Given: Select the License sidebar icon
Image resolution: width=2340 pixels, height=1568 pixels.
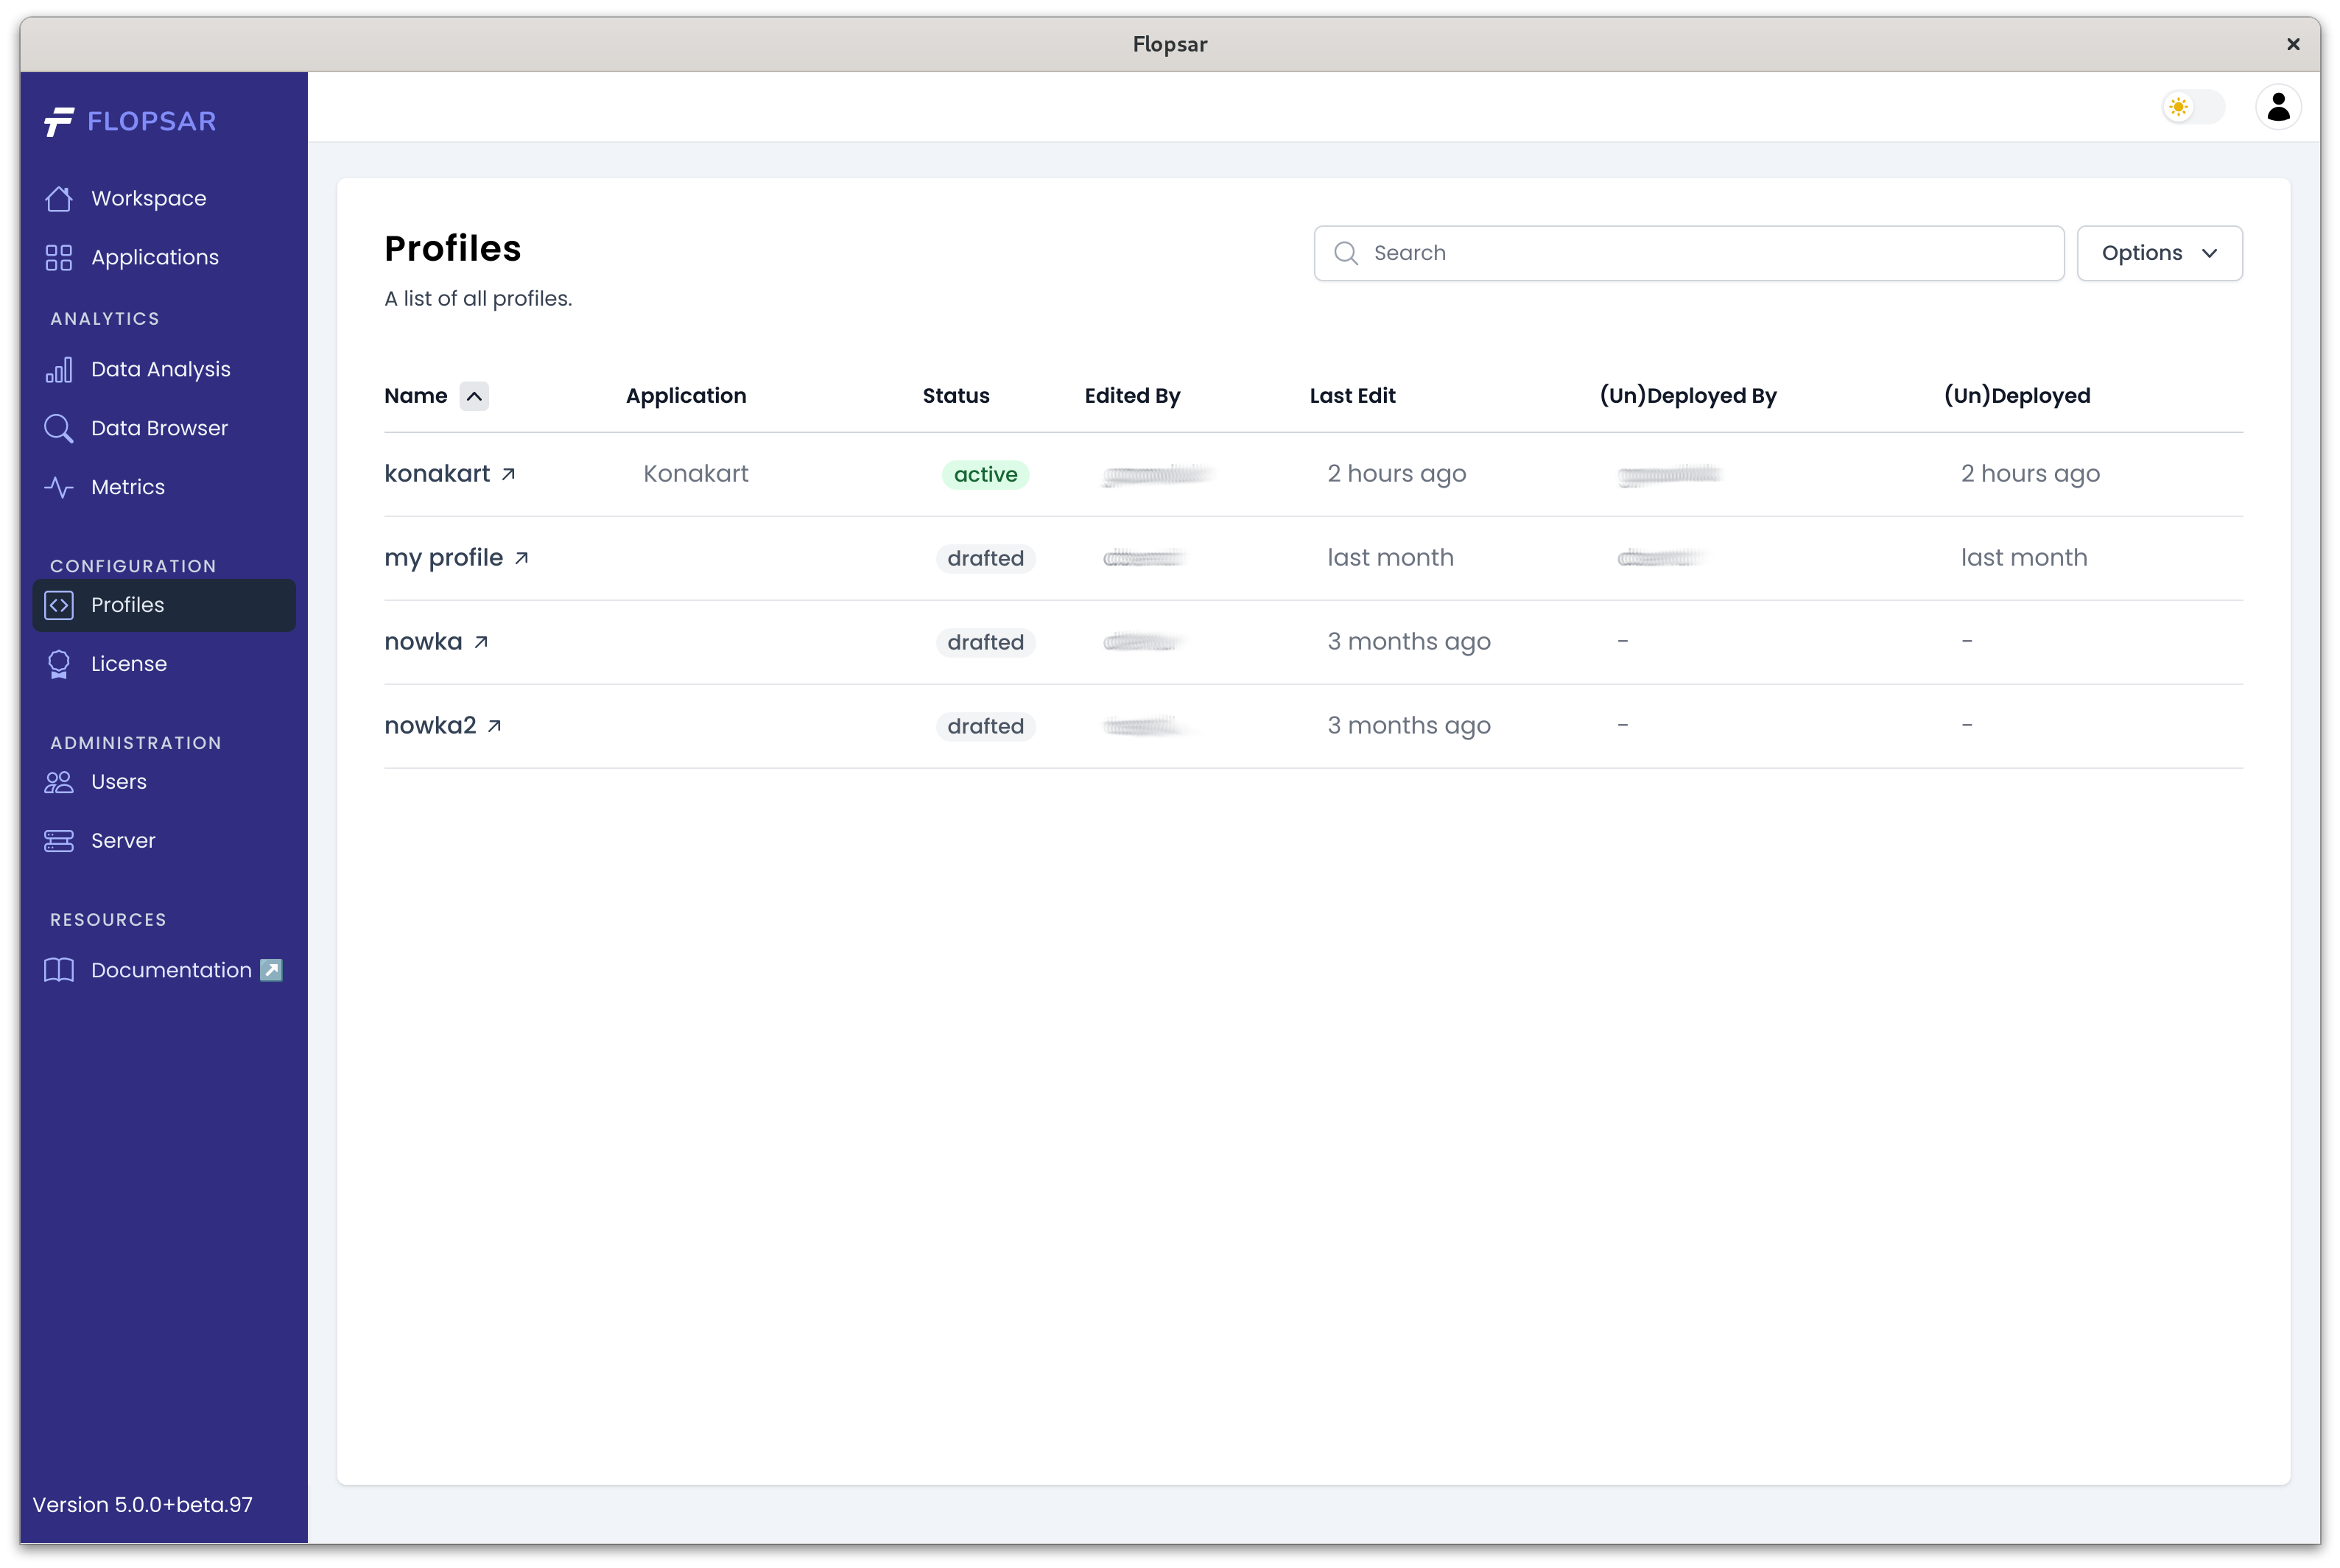Looking at the screenshot, I should point(58,663).
